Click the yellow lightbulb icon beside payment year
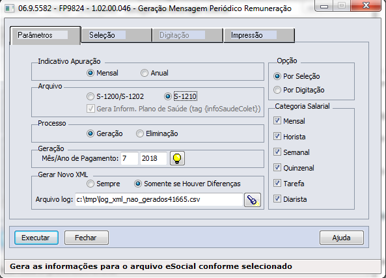386x278 pixels. pyautogui.click(x=177, y=158)
